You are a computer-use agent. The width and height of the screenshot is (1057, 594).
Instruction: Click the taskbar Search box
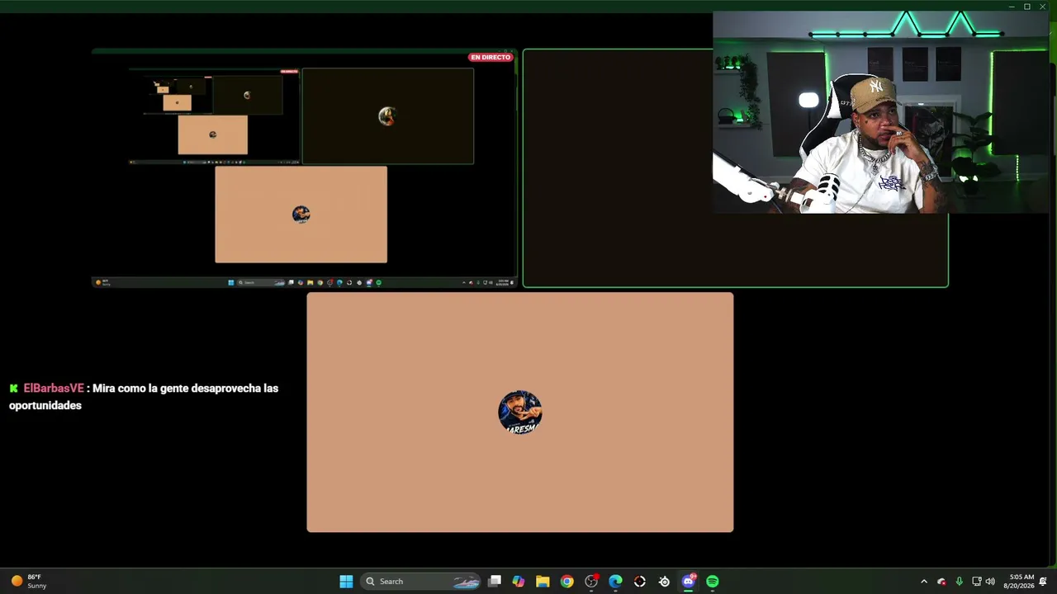pos(422,582)
